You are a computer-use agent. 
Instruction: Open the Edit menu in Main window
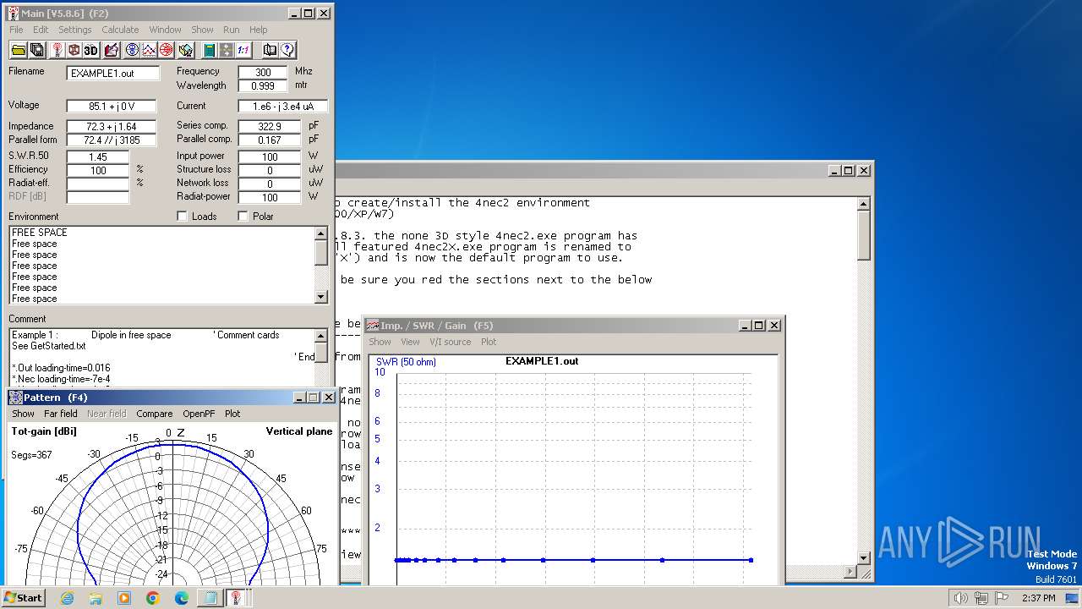[41, 30]
